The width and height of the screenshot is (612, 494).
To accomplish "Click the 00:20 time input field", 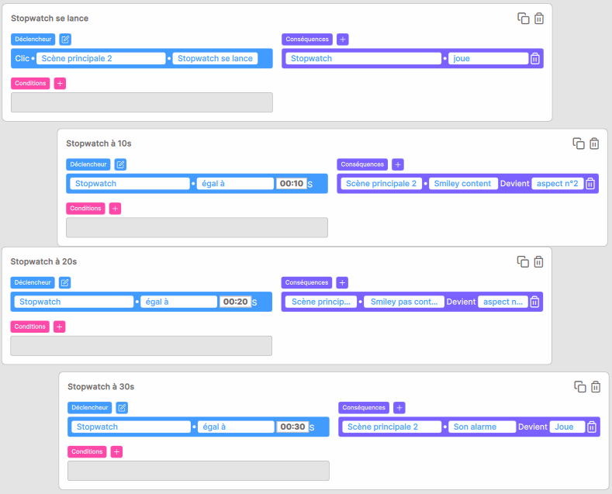I will pos(235,302).
